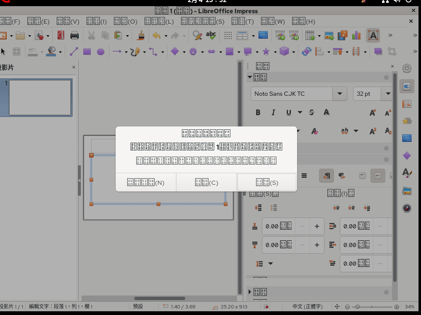This screenshot has height=315, width=421.
Task: Click the dialog button labeled (S)
Action: [267, 182]
